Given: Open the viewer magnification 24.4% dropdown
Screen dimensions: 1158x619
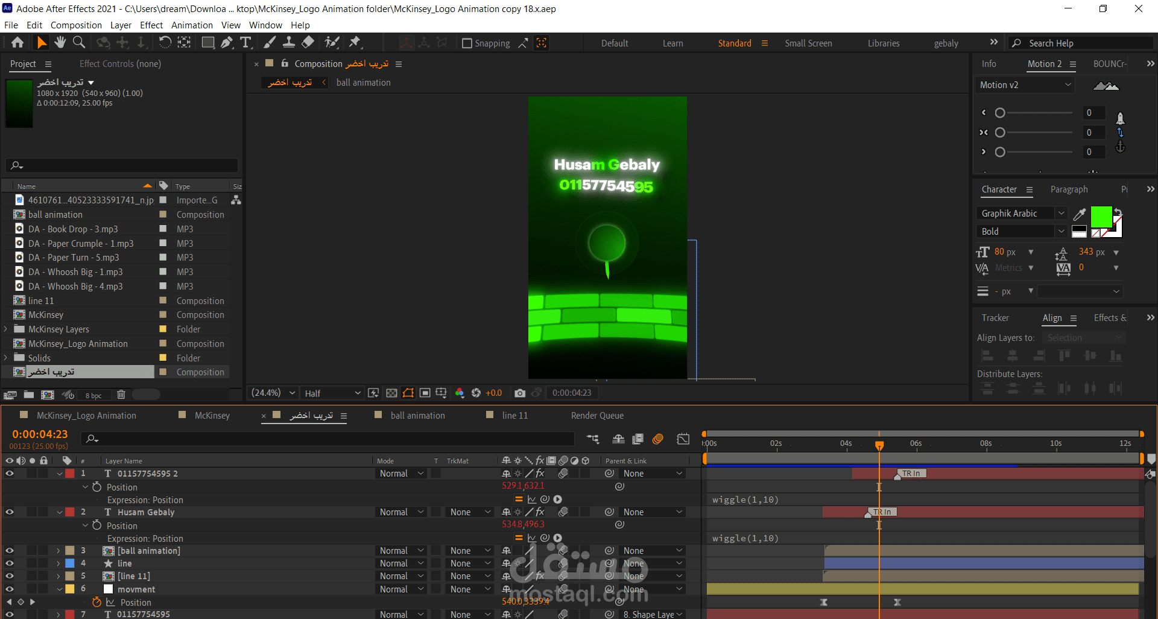Looking at the screenshot, I should [273, 393].
